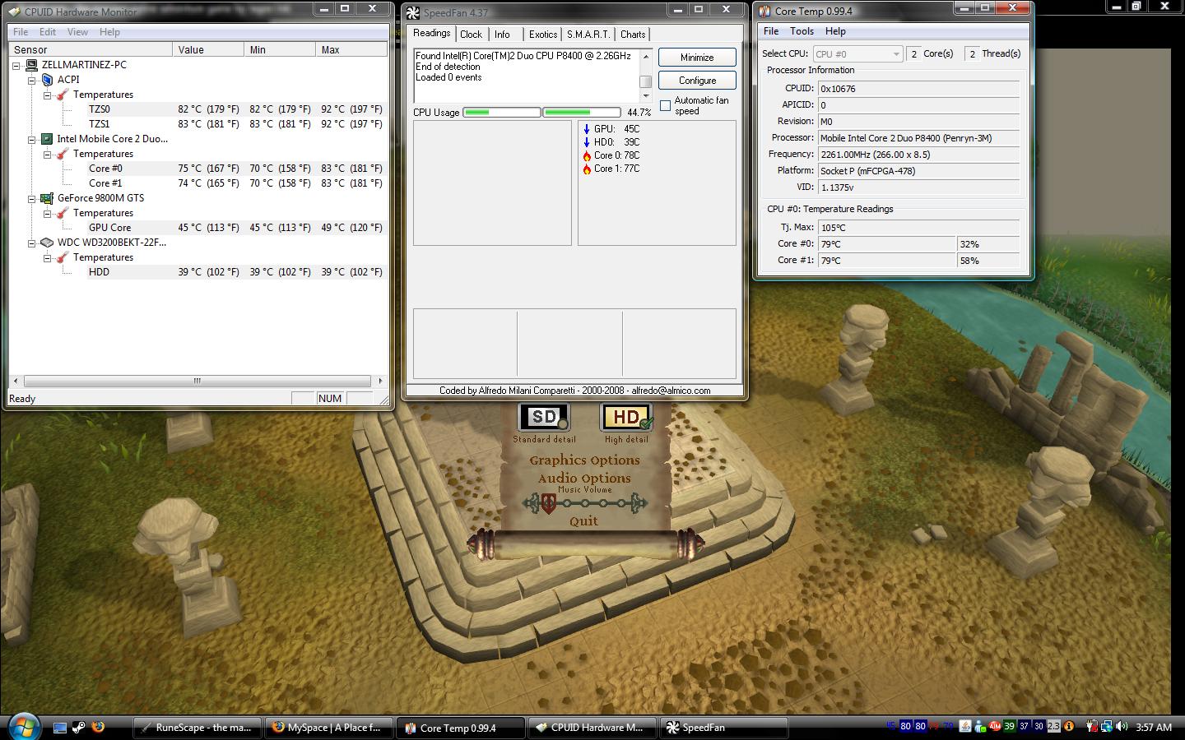Click the graphics card icon for GeForce 9800M GTS
The width and height of the screenshot is (1185, 740).
pyautogui.click(x=47, y=198)
